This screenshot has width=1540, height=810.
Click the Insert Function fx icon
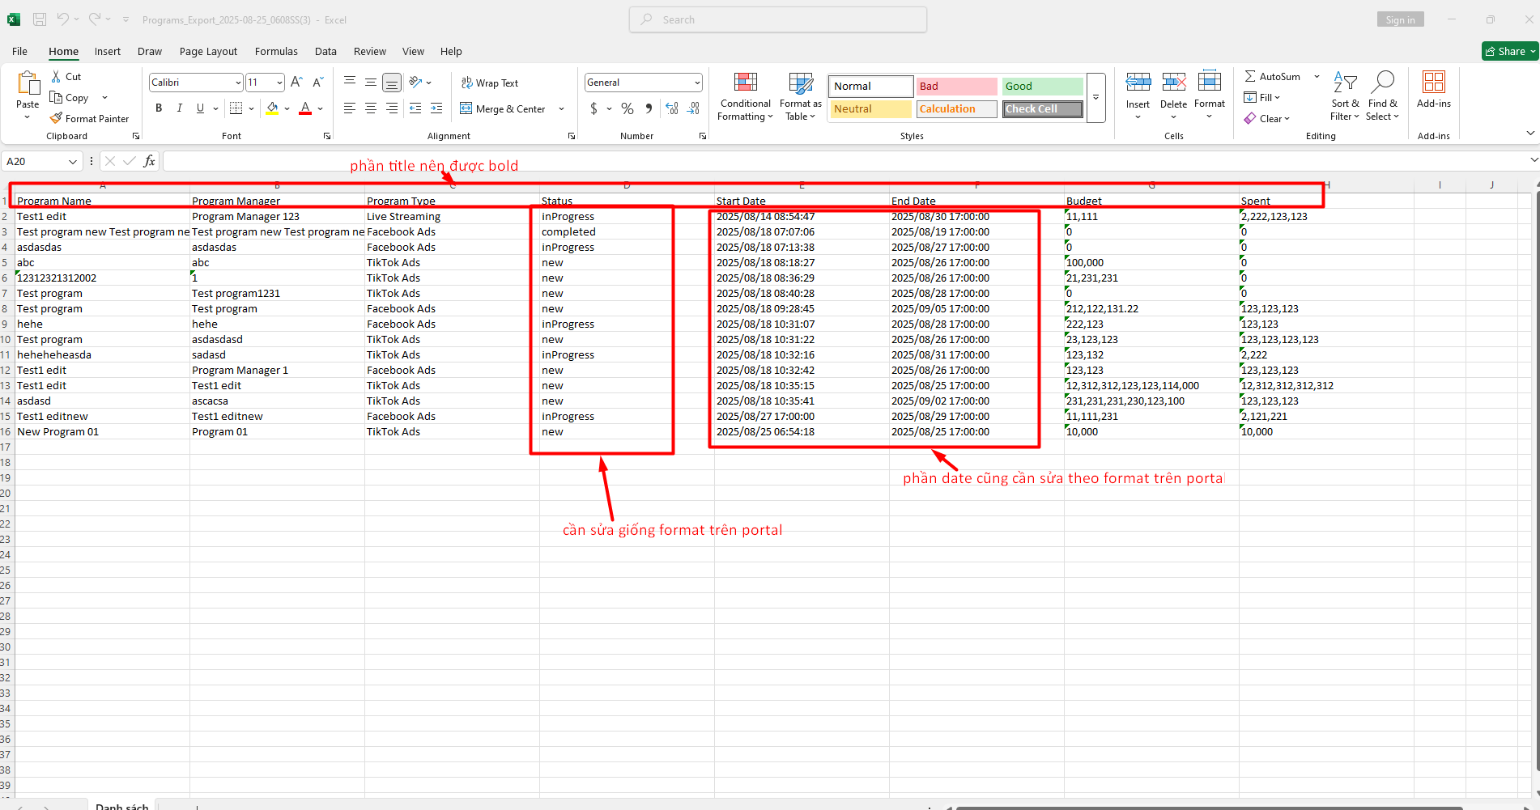149,161
